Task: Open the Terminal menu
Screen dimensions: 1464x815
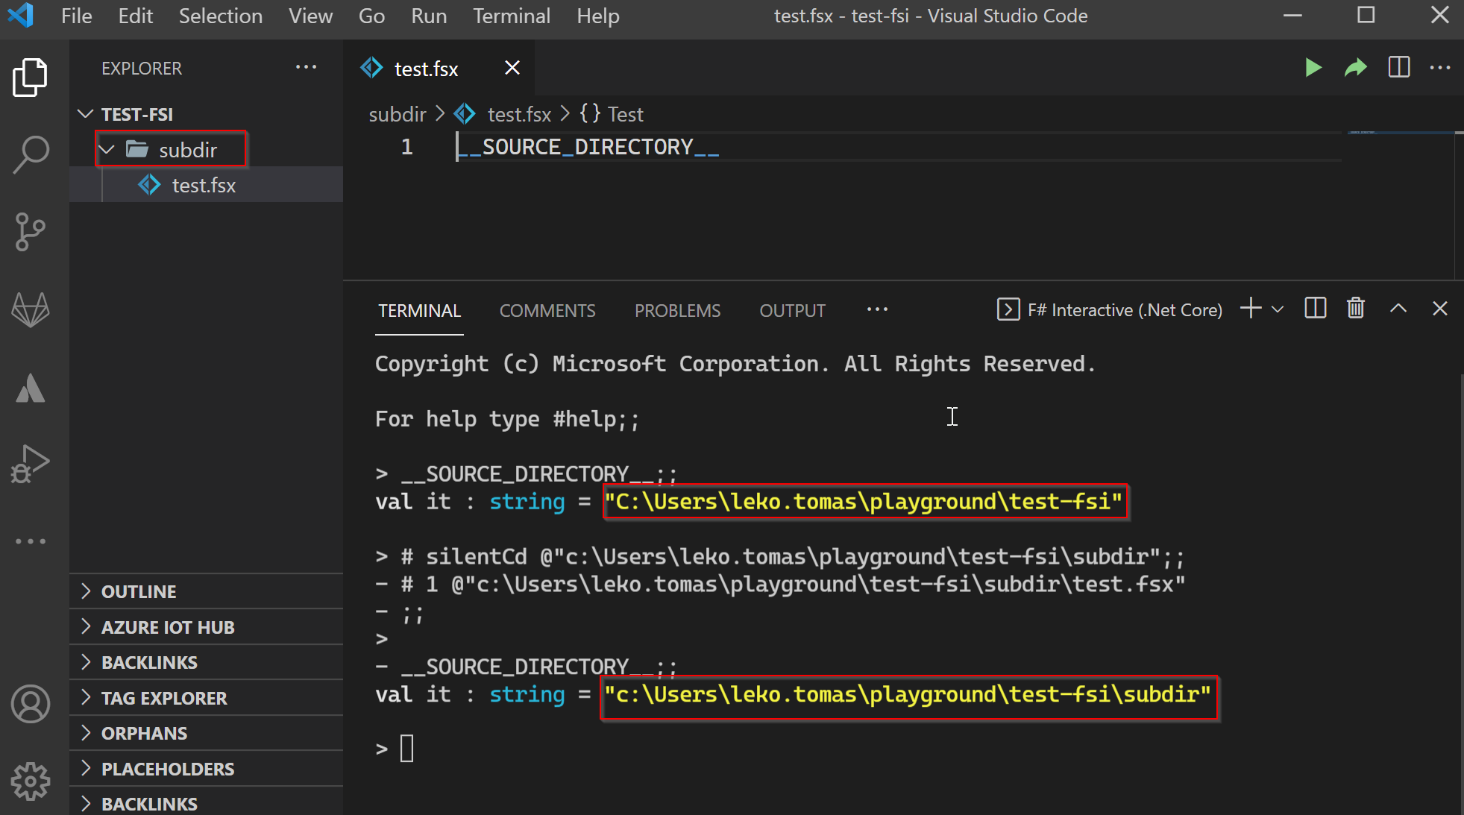Action: coord(512,16)
